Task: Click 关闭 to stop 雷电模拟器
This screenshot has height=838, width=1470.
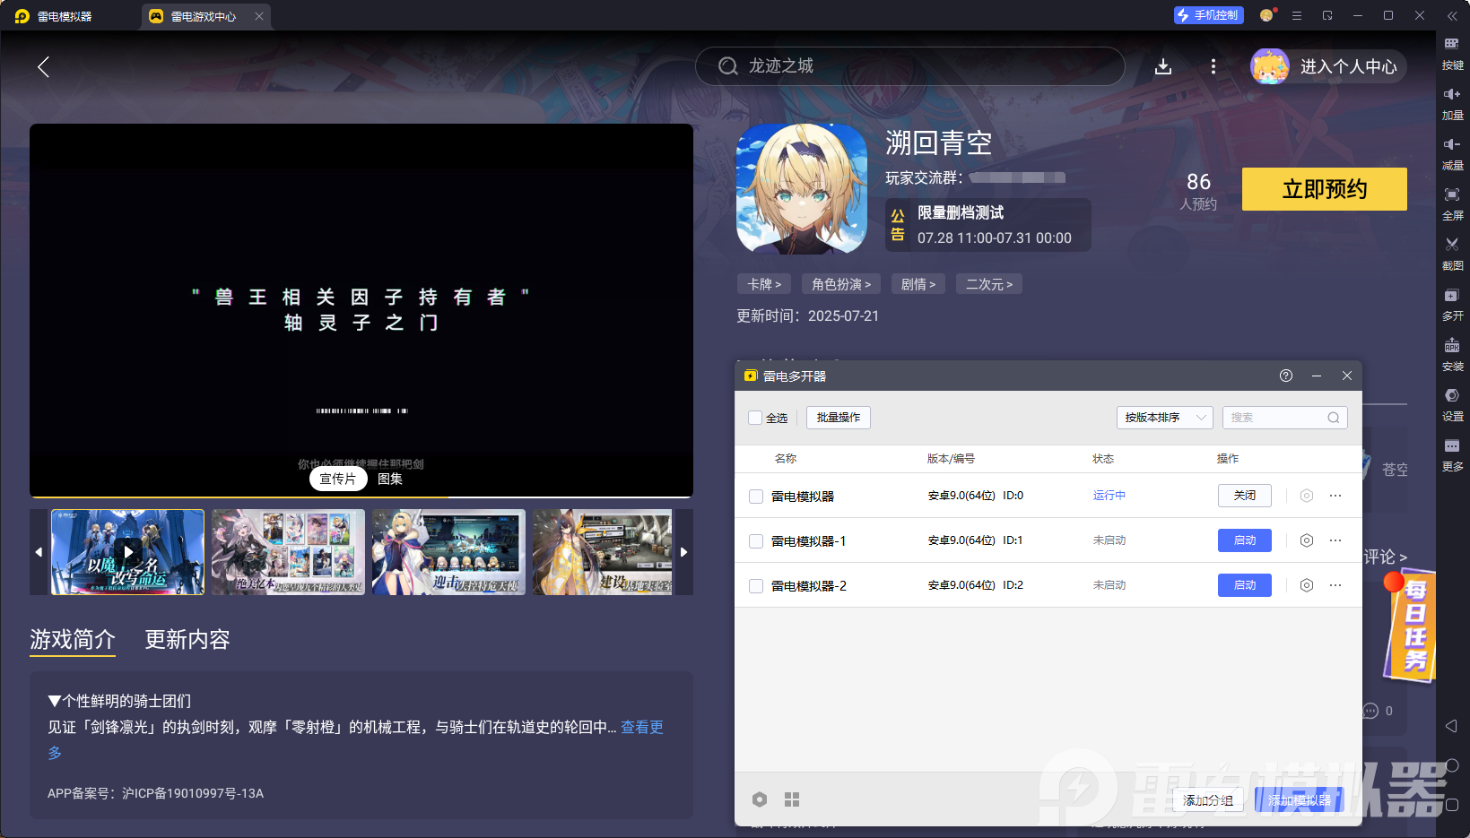Action: pyautogui.click(x=1245, y=496)
